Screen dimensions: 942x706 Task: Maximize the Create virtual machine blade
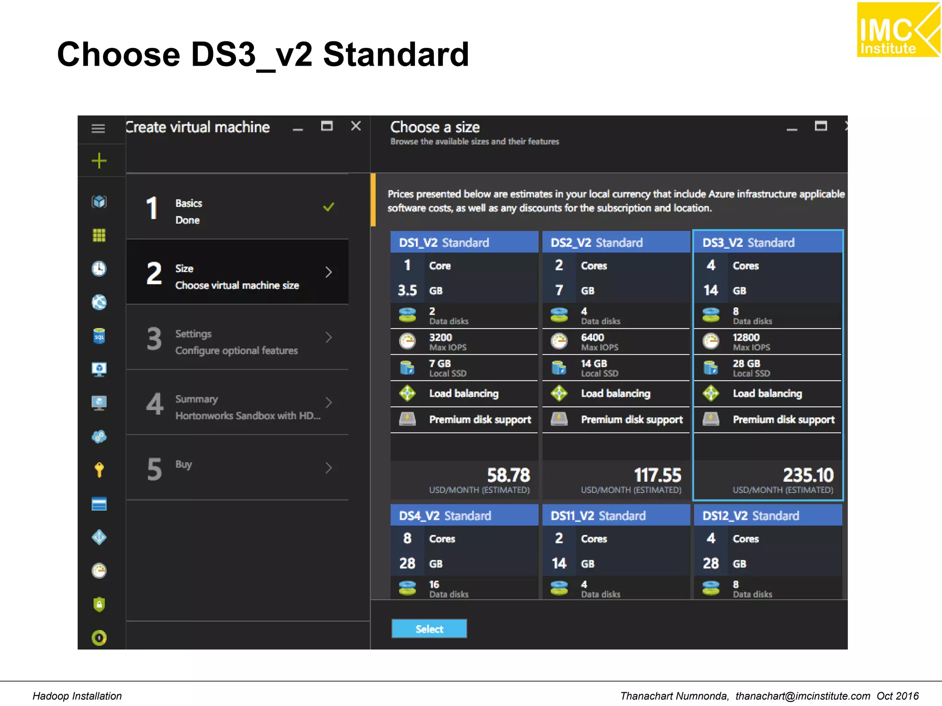point(327,126)
